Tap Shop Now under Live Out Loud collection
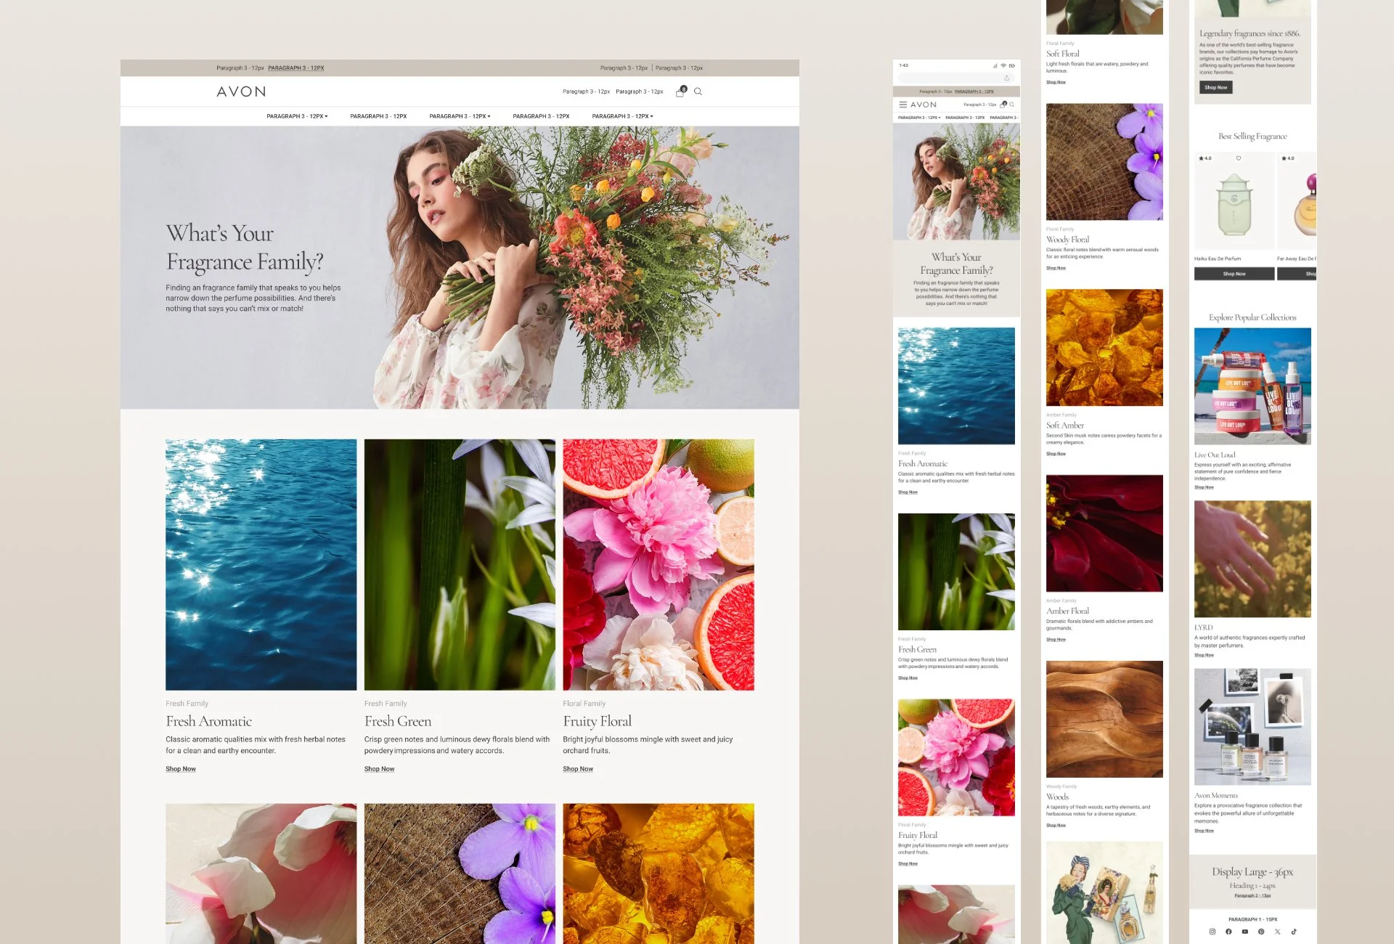Image resolution: width=1394 pixels, height=944 pixels. pyautogui.click(x=1204, y=487)
